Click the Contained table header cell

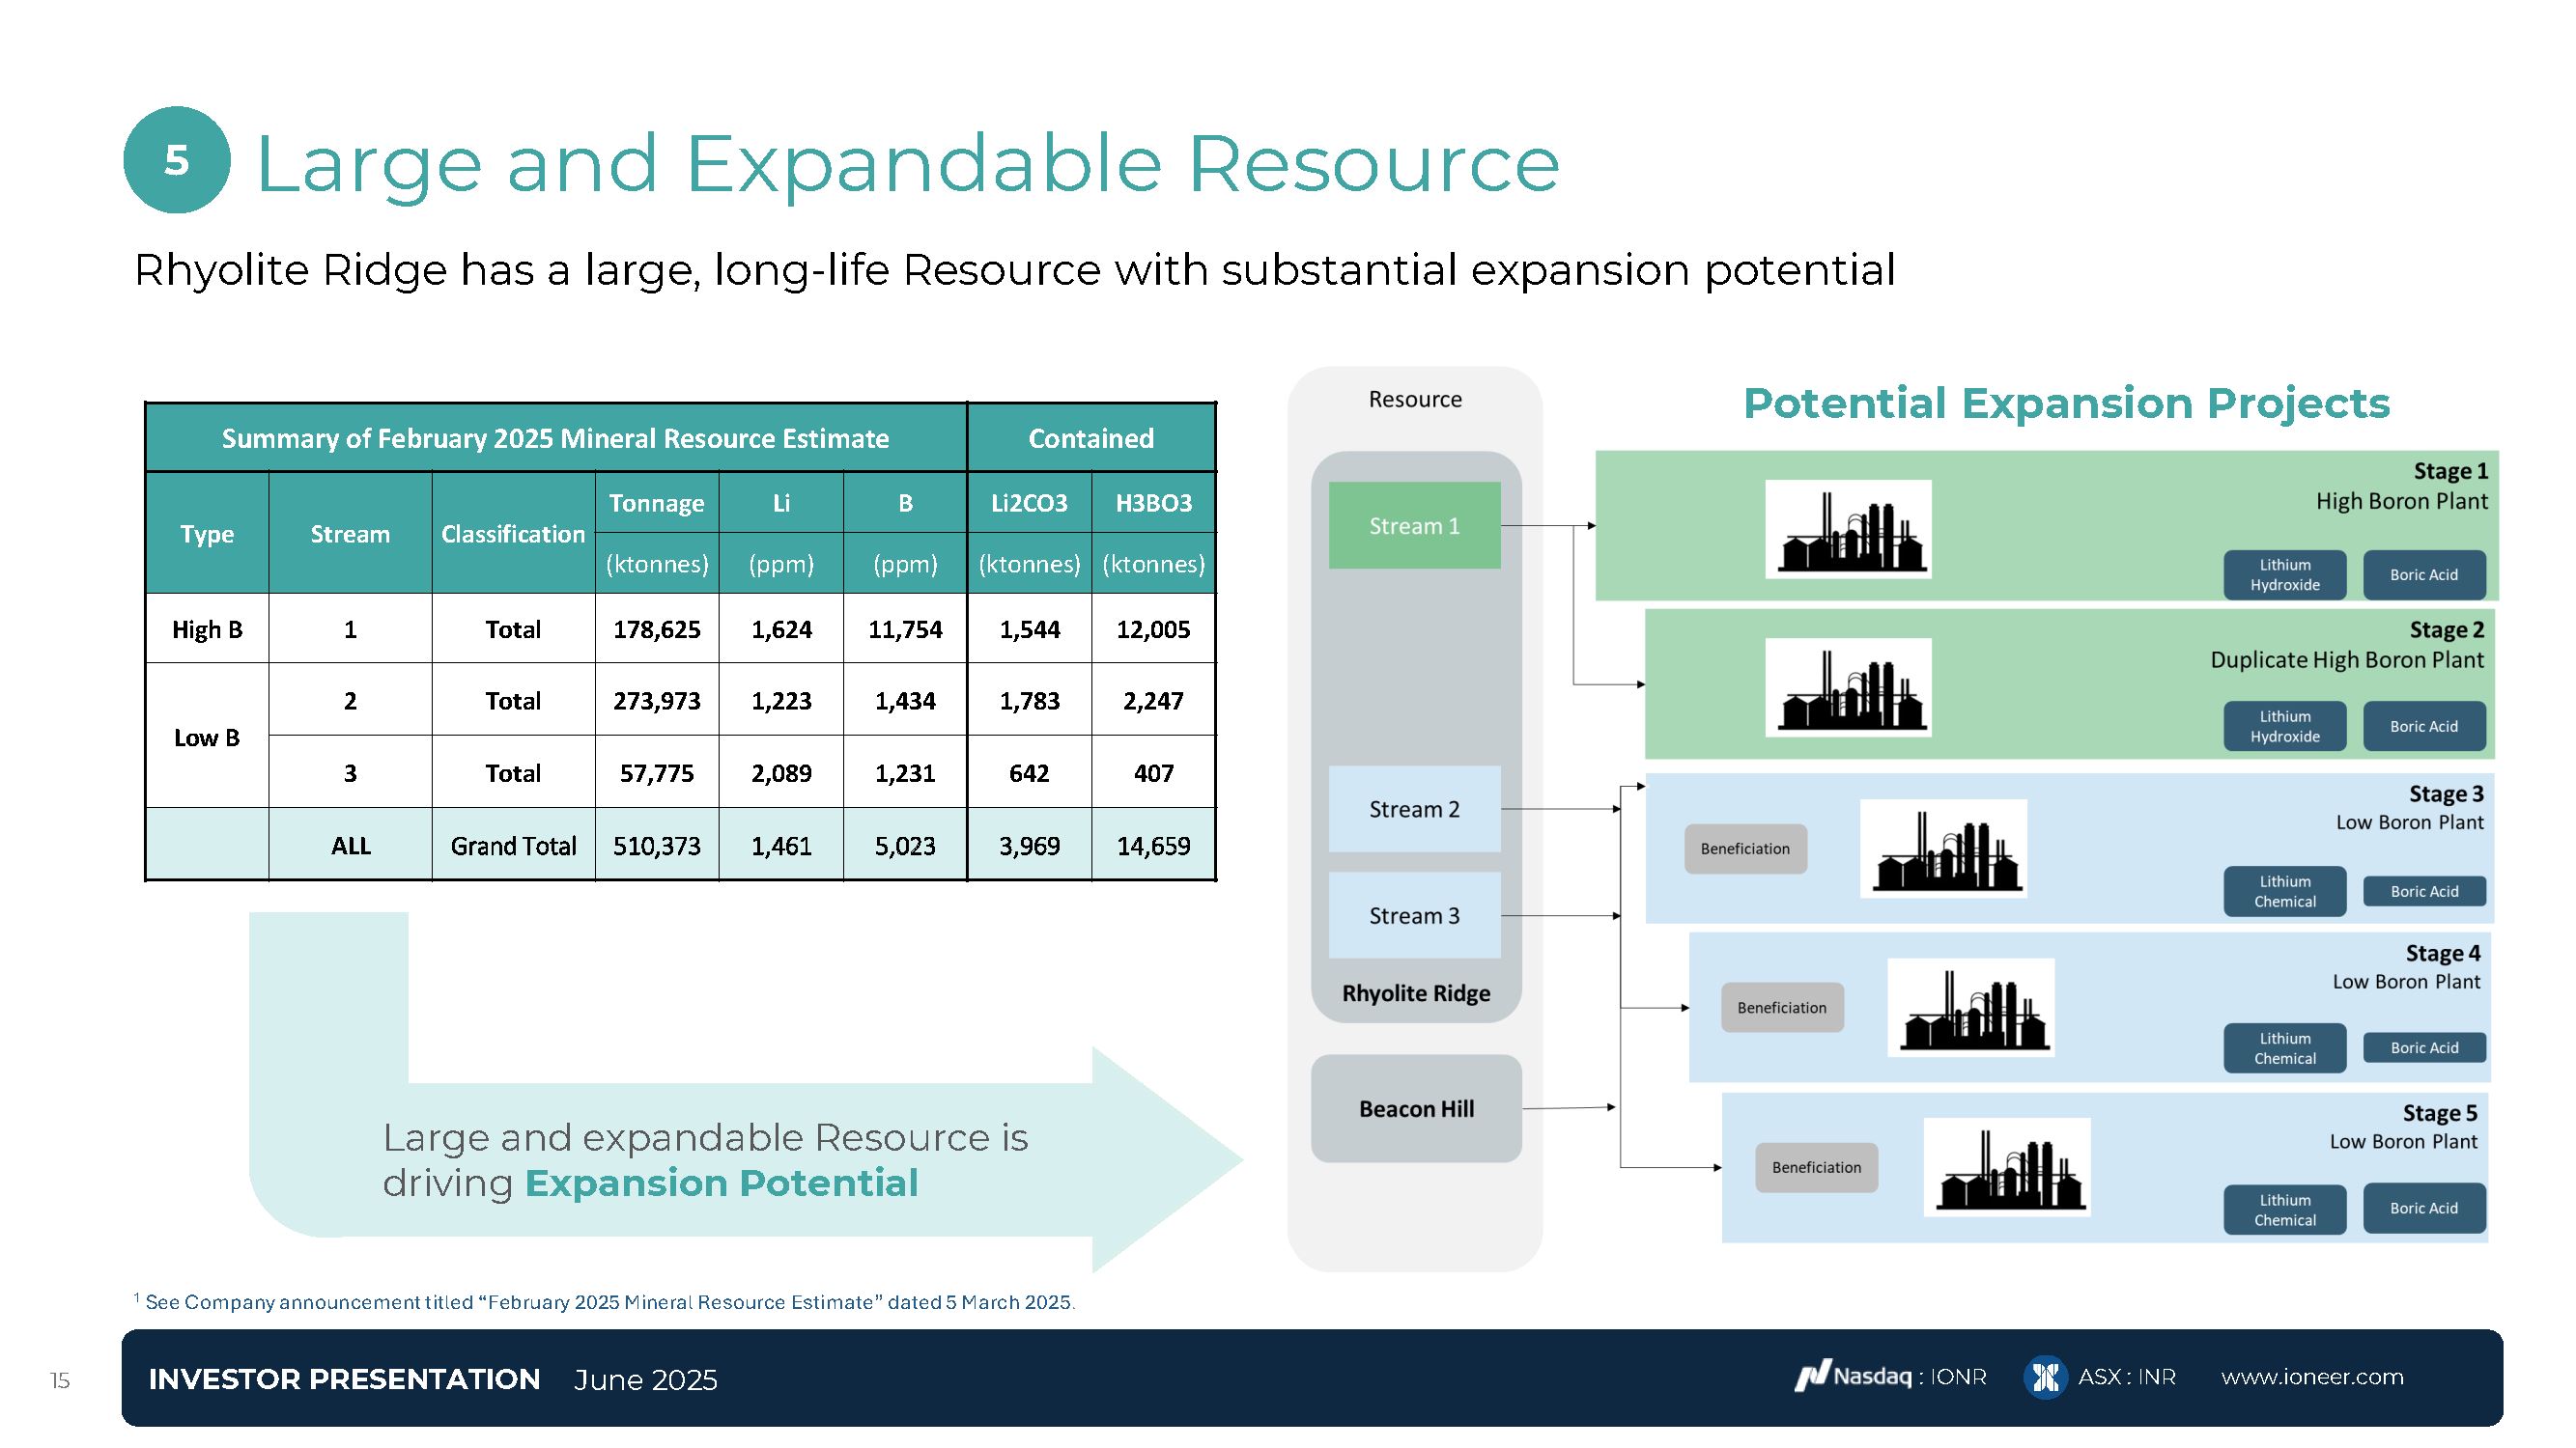coord(1090,437)
